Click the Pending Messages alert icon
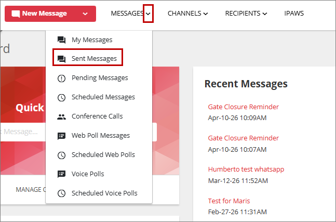Image resolution: width=336 pixels, height=222 pixels. pyautogui.click(x=61, y=79)
